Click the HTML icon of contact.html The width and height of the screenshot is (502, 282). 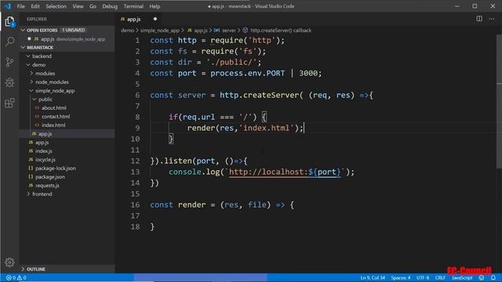coord(37,117)
